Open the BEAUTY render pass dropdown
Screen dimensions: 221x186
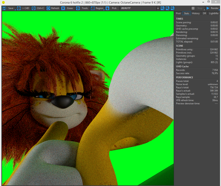tap(140, 8)
